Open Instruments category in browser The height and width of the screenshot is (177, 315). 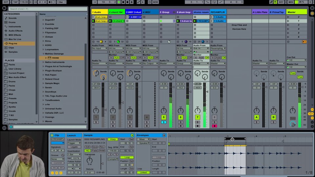click(x=14, y=27)
